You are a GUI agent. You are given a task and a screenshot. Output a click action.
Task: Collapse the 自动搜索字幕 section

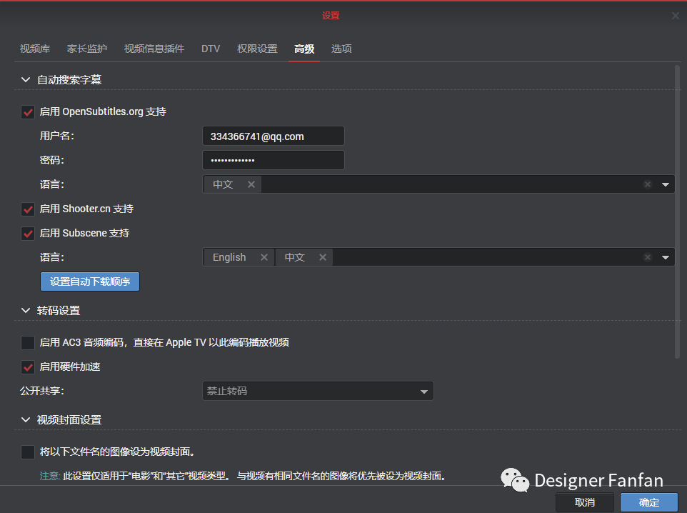pos(26,80)
